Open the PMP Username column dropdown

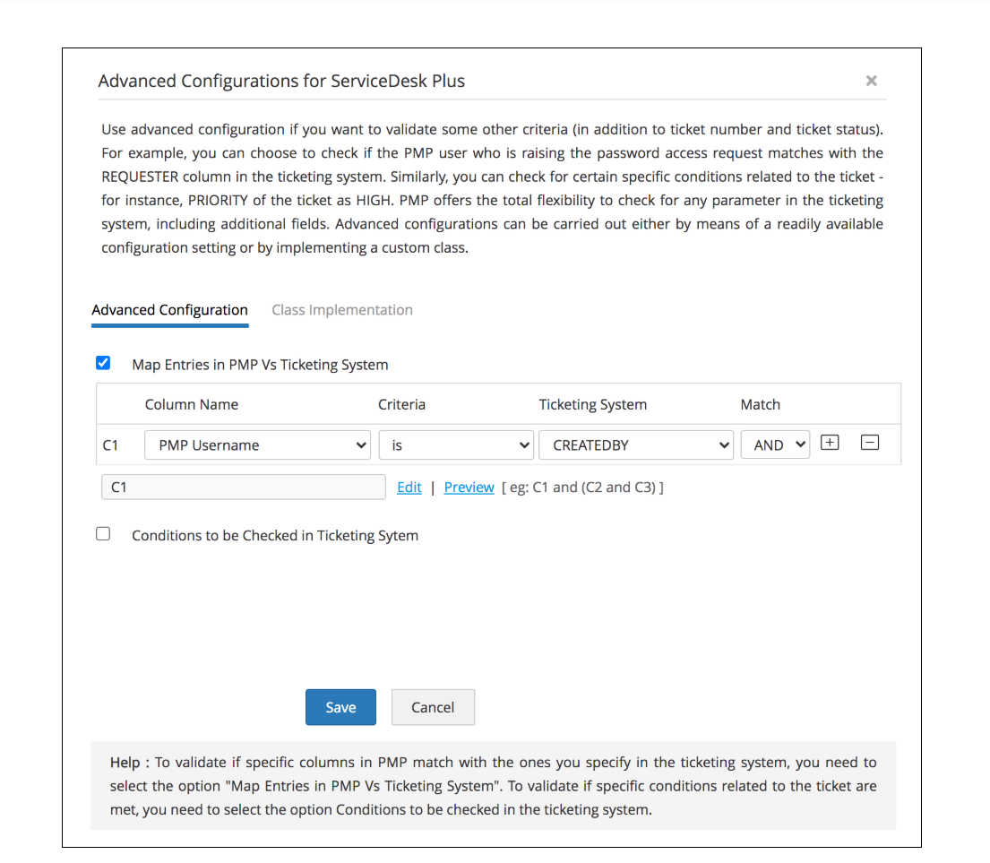click(257, 445)
